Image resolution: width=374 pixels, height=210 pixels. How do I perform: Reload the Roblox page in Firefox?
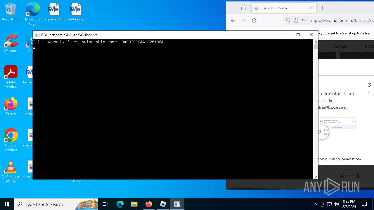point(254,20)
